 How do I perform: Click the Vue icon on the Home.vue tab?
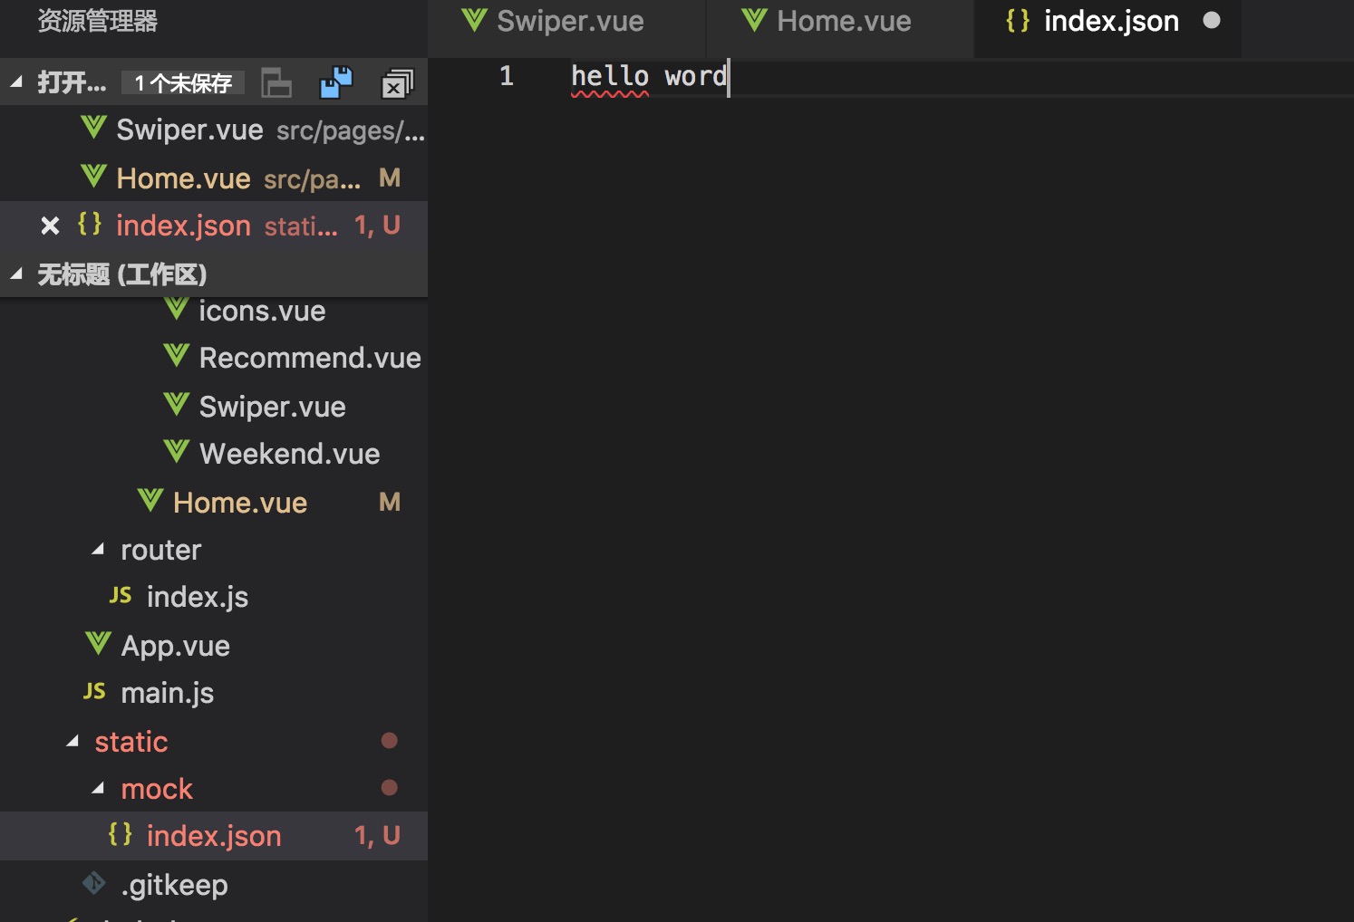(x=754, y=20)
